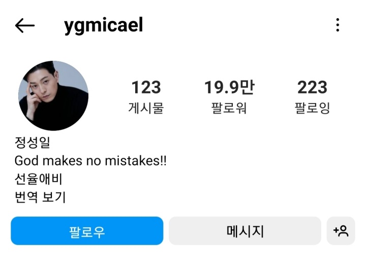Select the display name 정성일
The height and width of the screenshot is (275, 366).
click(33, 143)
